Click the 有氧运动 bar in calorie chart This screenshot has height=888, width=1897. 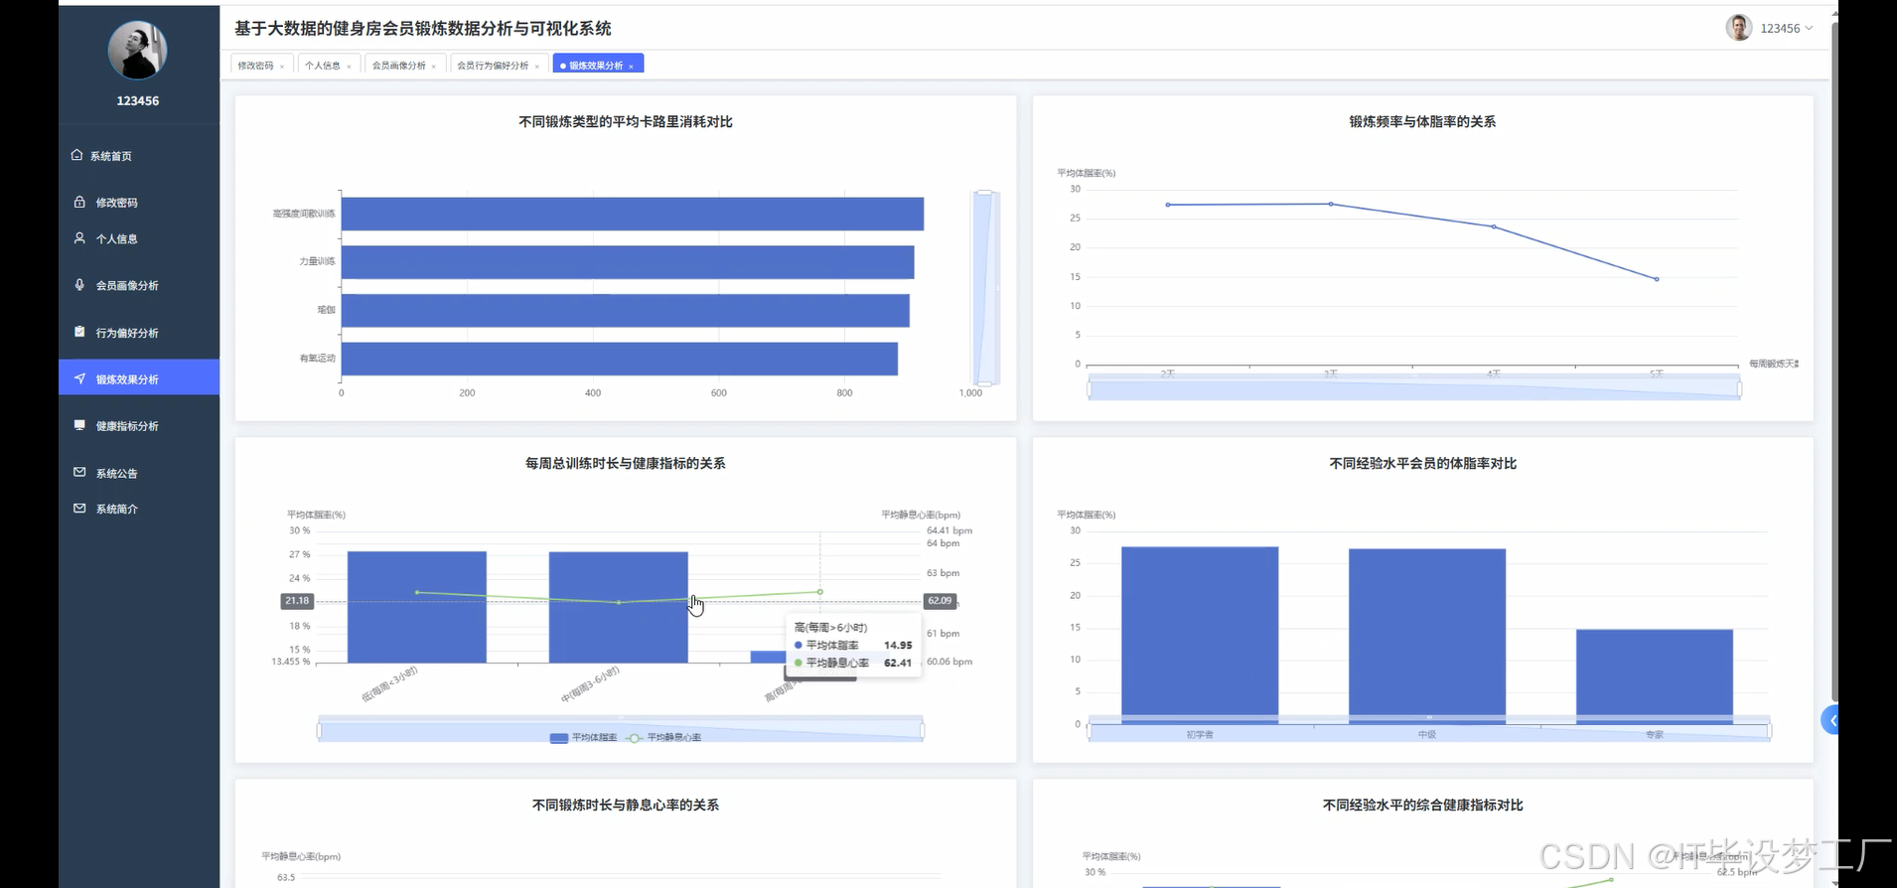[x=620, y=359]
